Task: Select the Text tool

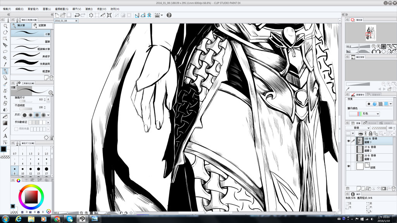Action: coord(5,136)
